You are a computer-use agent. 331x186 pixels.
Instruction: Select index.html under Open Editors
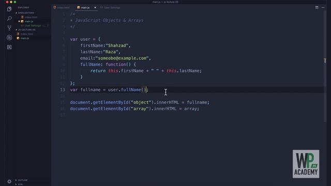coord(31,17)
